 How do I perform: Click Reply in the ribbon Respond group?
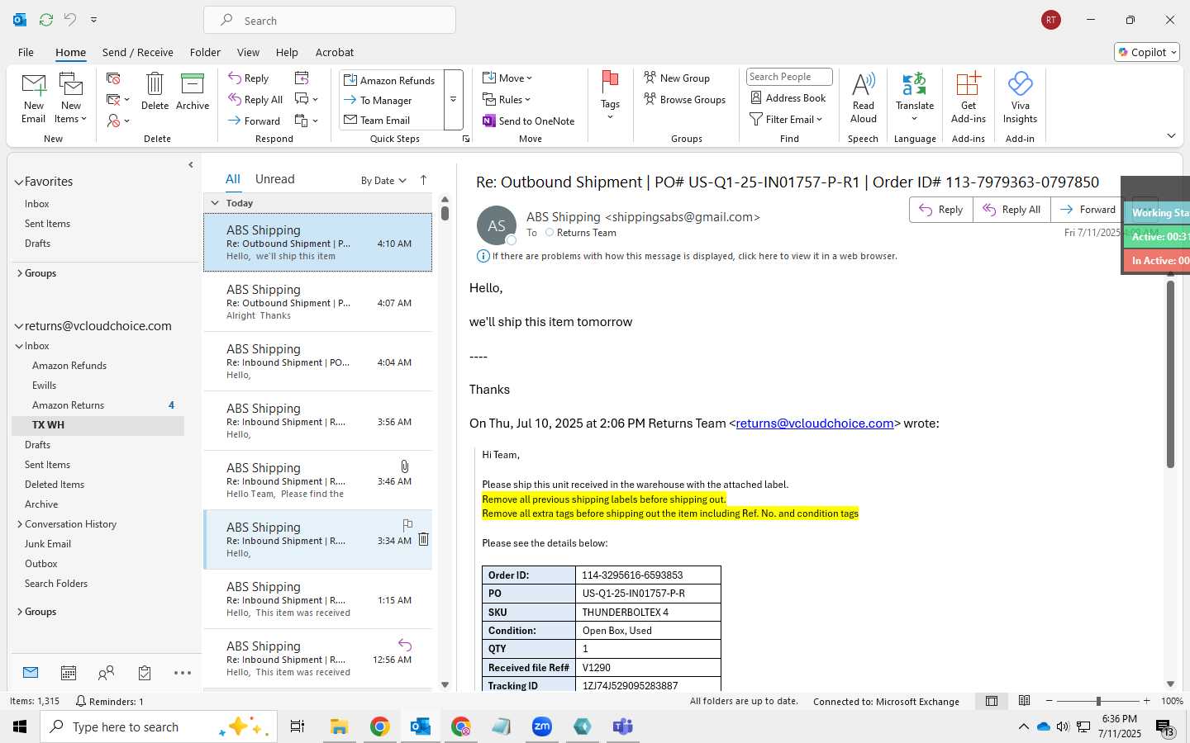[249, 78]
